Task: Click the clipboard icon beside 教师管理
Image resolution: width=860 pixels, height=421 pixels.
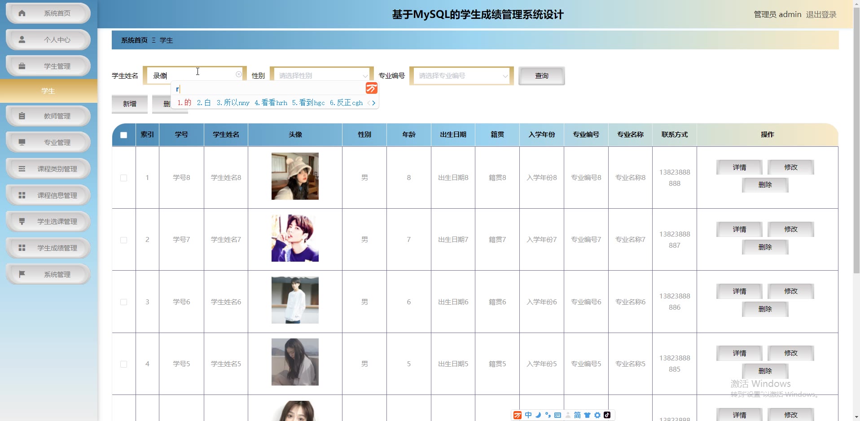Action: click(22, 116)
